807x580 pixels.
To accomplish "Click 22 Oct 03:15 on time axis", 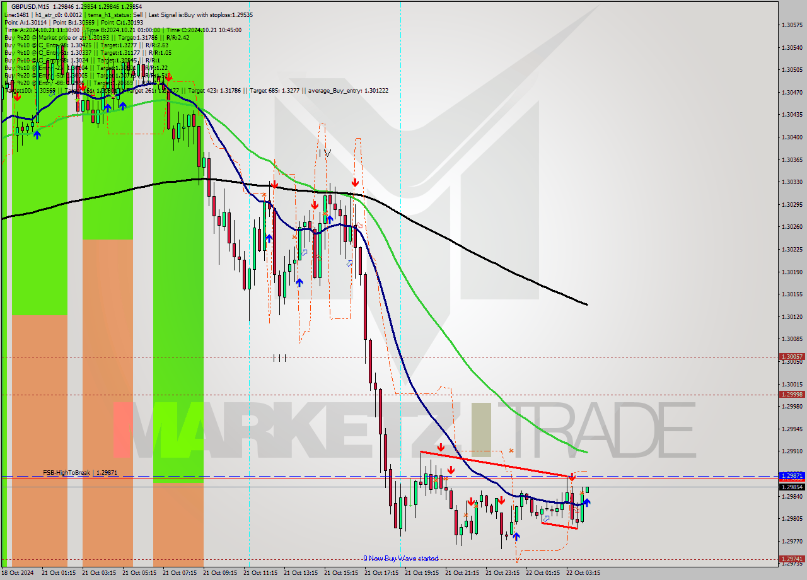I will pos(583,573).
